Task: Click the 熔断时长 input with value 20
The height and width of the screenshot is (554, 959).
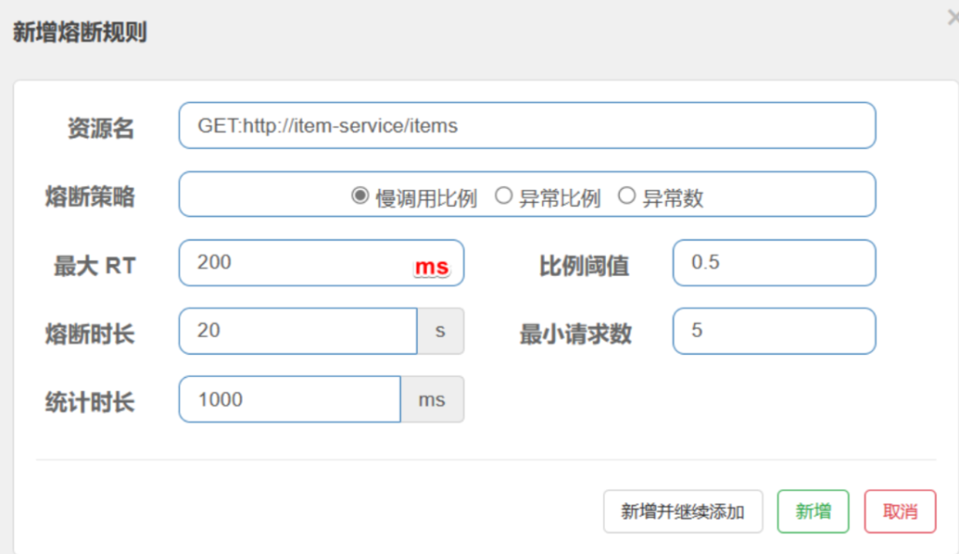Action: (x=297, y=331)
